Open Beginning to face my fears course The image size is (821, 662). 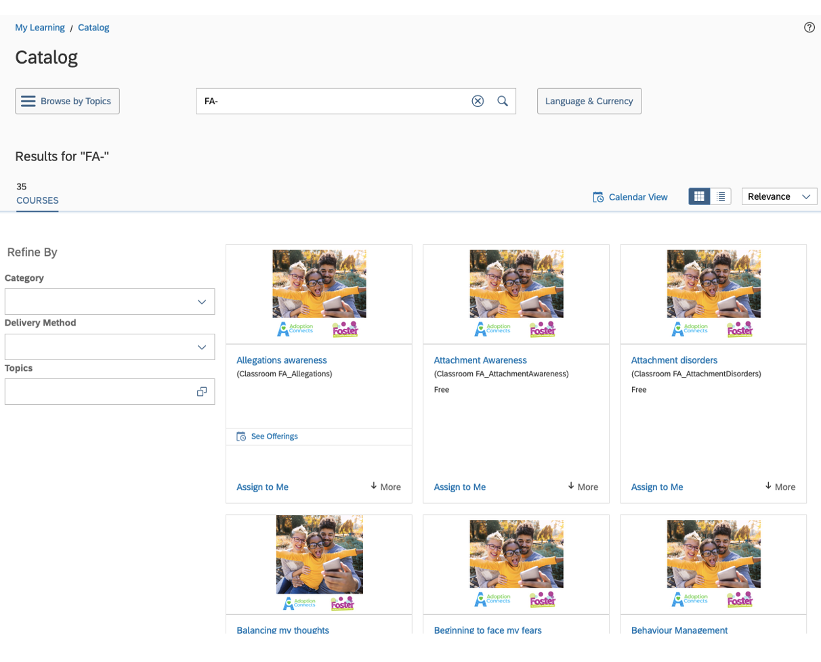tap(488, 630)
